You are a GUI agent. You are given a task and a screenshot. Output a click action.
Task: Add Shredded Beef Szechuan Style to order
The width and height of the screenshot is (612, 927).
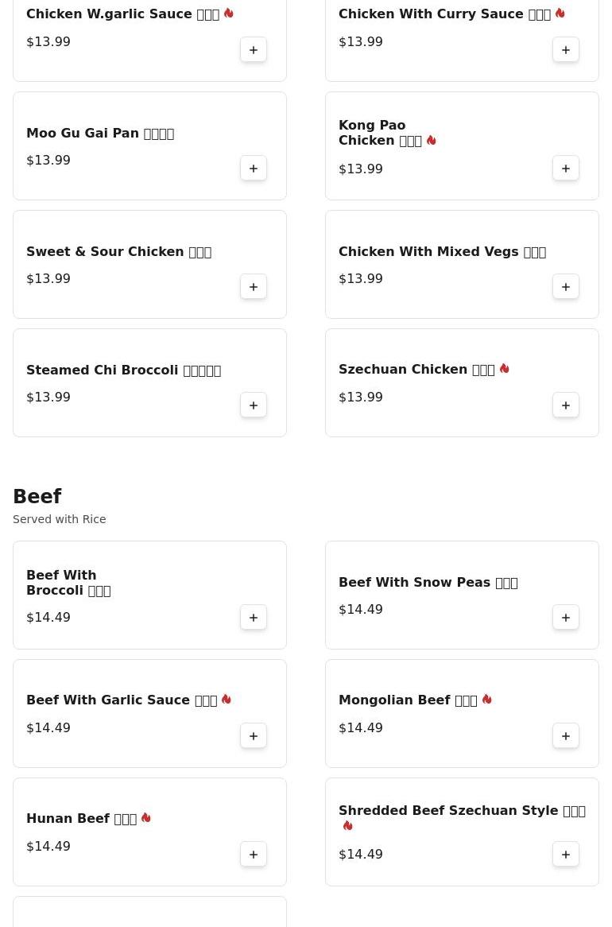pos(565,854)
